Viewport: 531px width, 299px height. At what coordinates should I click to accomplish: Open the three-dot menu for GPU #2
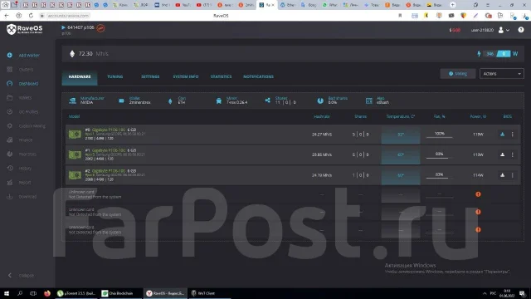coord(513,175)
